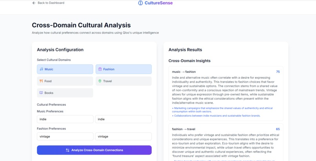The image size is (316, 161).
Task: Click the 'Collaborations between indie musicians' bullet
Action: pyautogui.click(x=216, y=116)
